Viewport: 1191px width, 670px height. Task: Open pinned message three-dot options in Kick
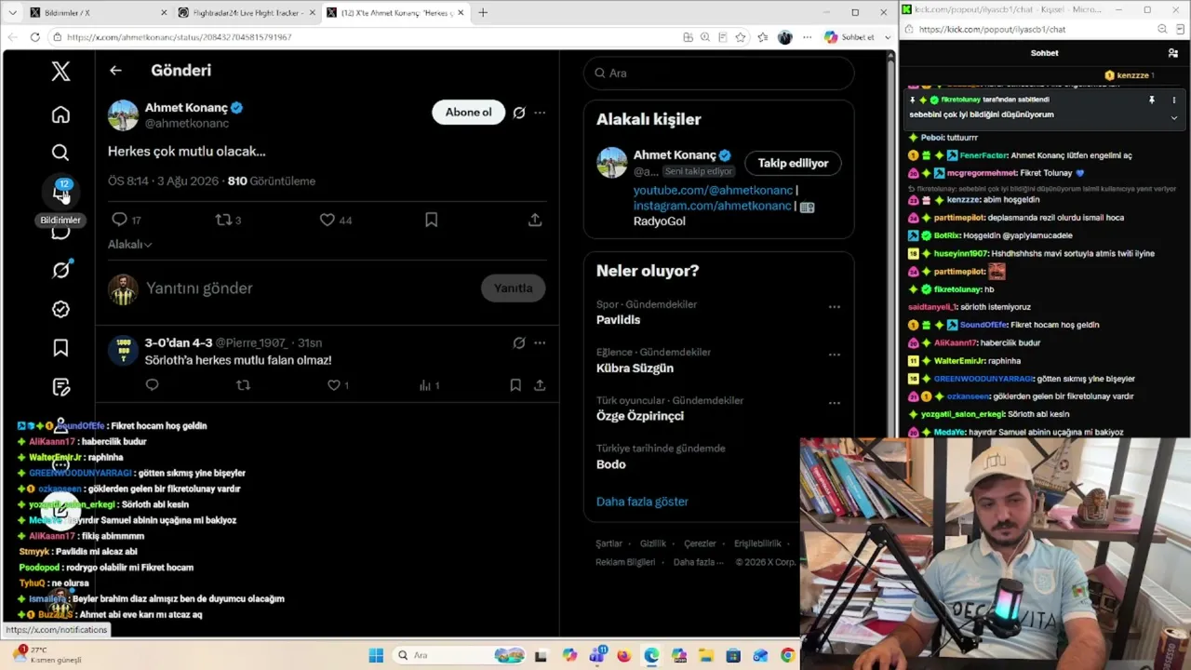[x=1173, y=100]
